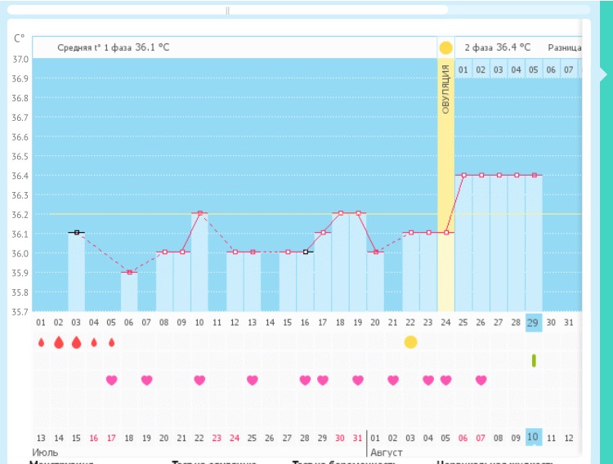613x464 pixels.
Task: Select the heart icon on cycle day 10
Action: (199, 380)
